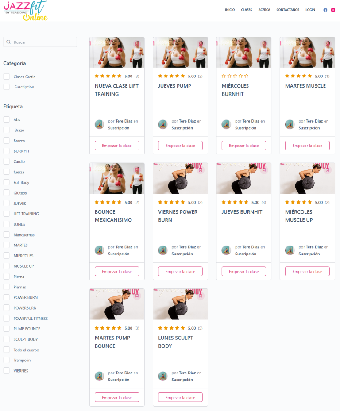Click Empezar la clase for Lunes Sculpt Body
Image resolution: width=340 pixels, height=411 pixels.
click(x=181, y=397)
